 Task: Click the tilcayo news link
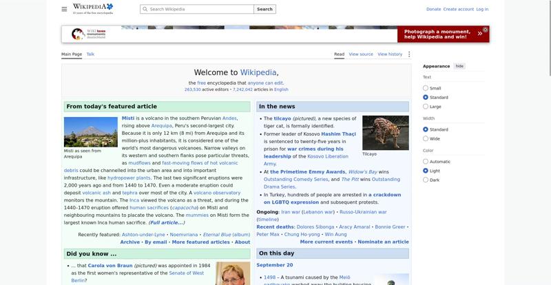[x=282, y=118]
